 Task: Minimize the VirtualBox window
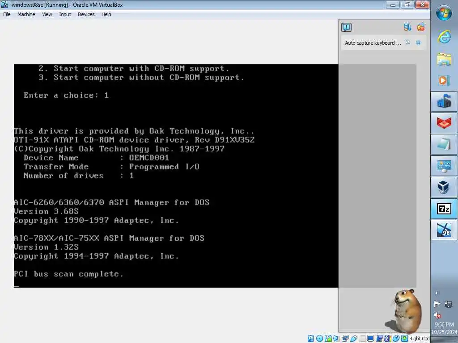coord(393,4)
